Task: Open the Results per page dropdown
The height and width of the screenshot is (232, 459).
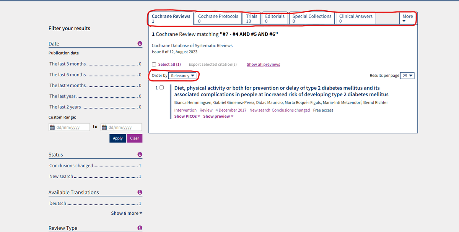Action: click(407, 76)
